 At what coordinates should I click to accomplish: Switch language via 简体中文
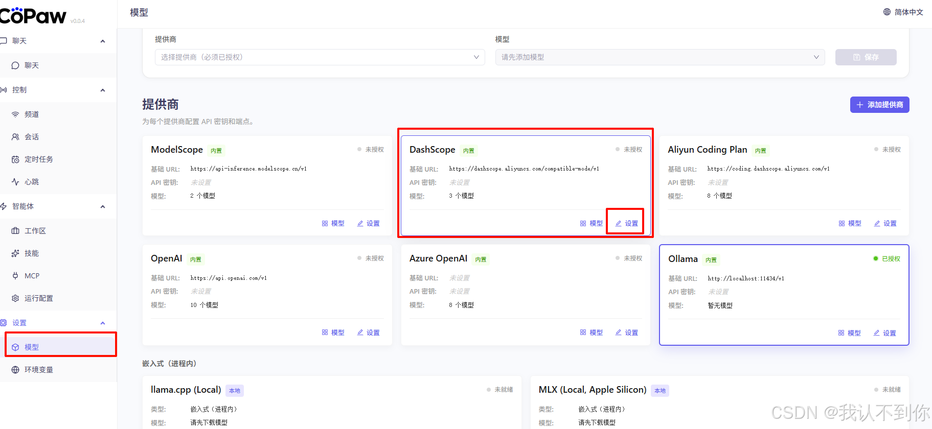coord(908,12)
